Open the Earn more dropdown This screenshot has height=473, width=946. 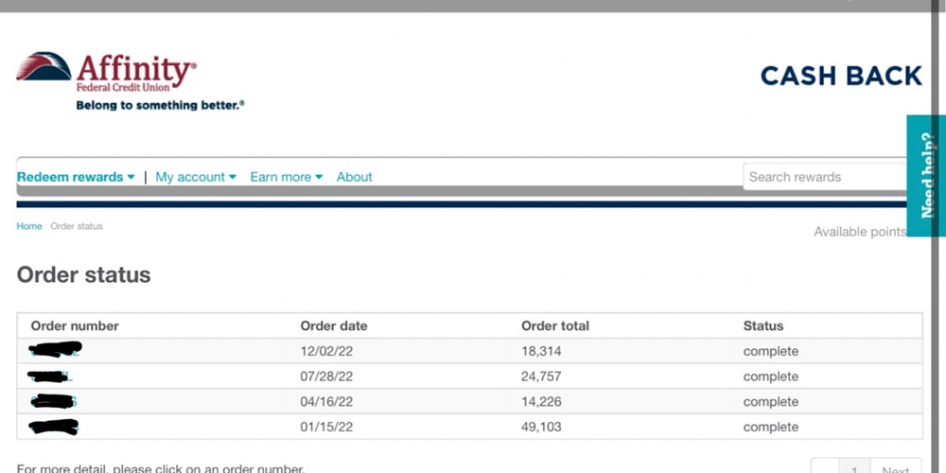pyautogui.click(x=287, y=177)
